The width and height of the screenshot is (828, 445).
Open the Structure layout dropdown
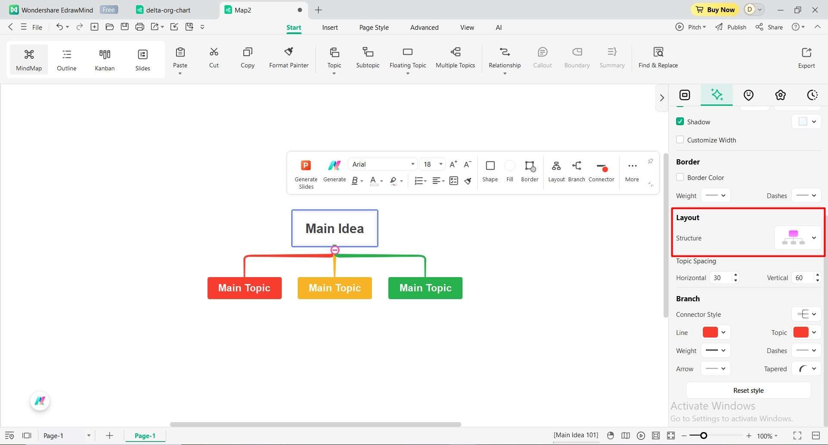click(814, 238)
